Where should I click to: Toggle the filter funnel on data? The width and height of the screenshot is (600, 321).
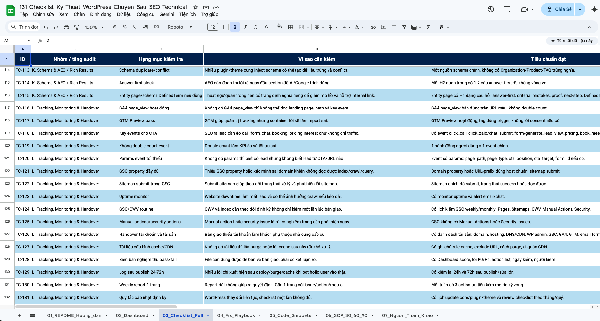[404, 27]
